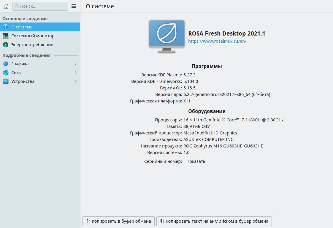This screenshot has height=228, width=333.
Task: Expand the Устройства chevron
Action: 75,81
